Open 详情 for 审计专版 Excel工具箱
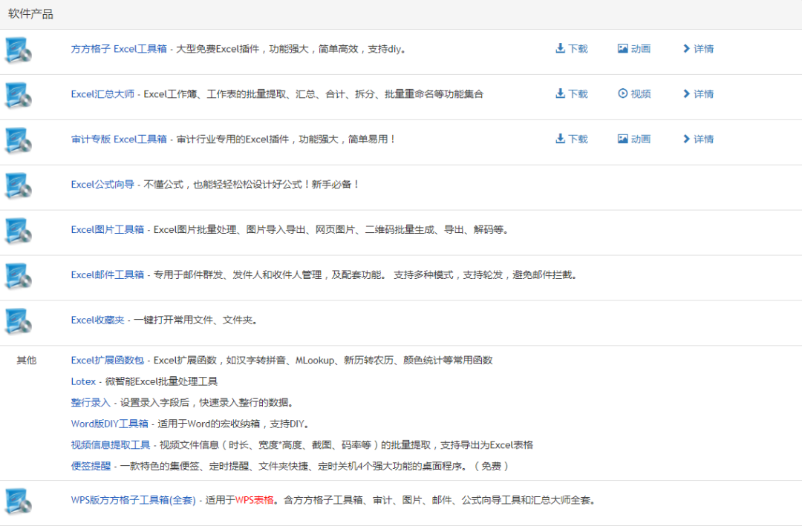Viewport: 802px width, 526px height. pyautogui.click(x=698, y=139)
